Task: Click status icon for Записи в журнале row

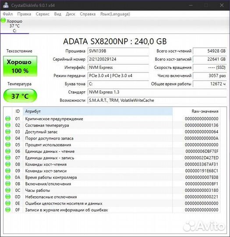Action: pos(8,210)
